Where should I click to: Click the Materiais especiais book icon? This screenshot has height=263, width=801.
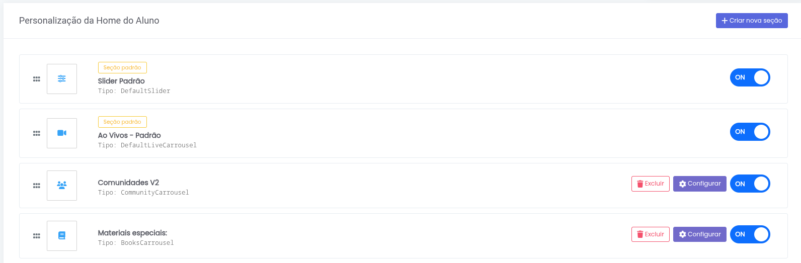pyautogui.click(x=62, y=235)
